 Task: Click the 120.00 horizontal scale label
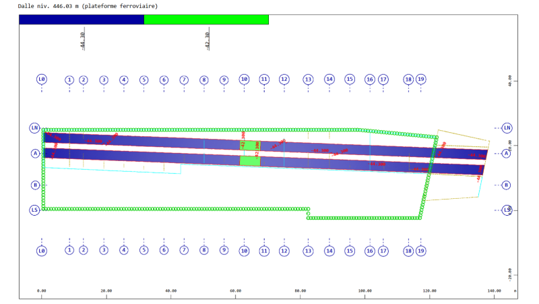[430, 291]
